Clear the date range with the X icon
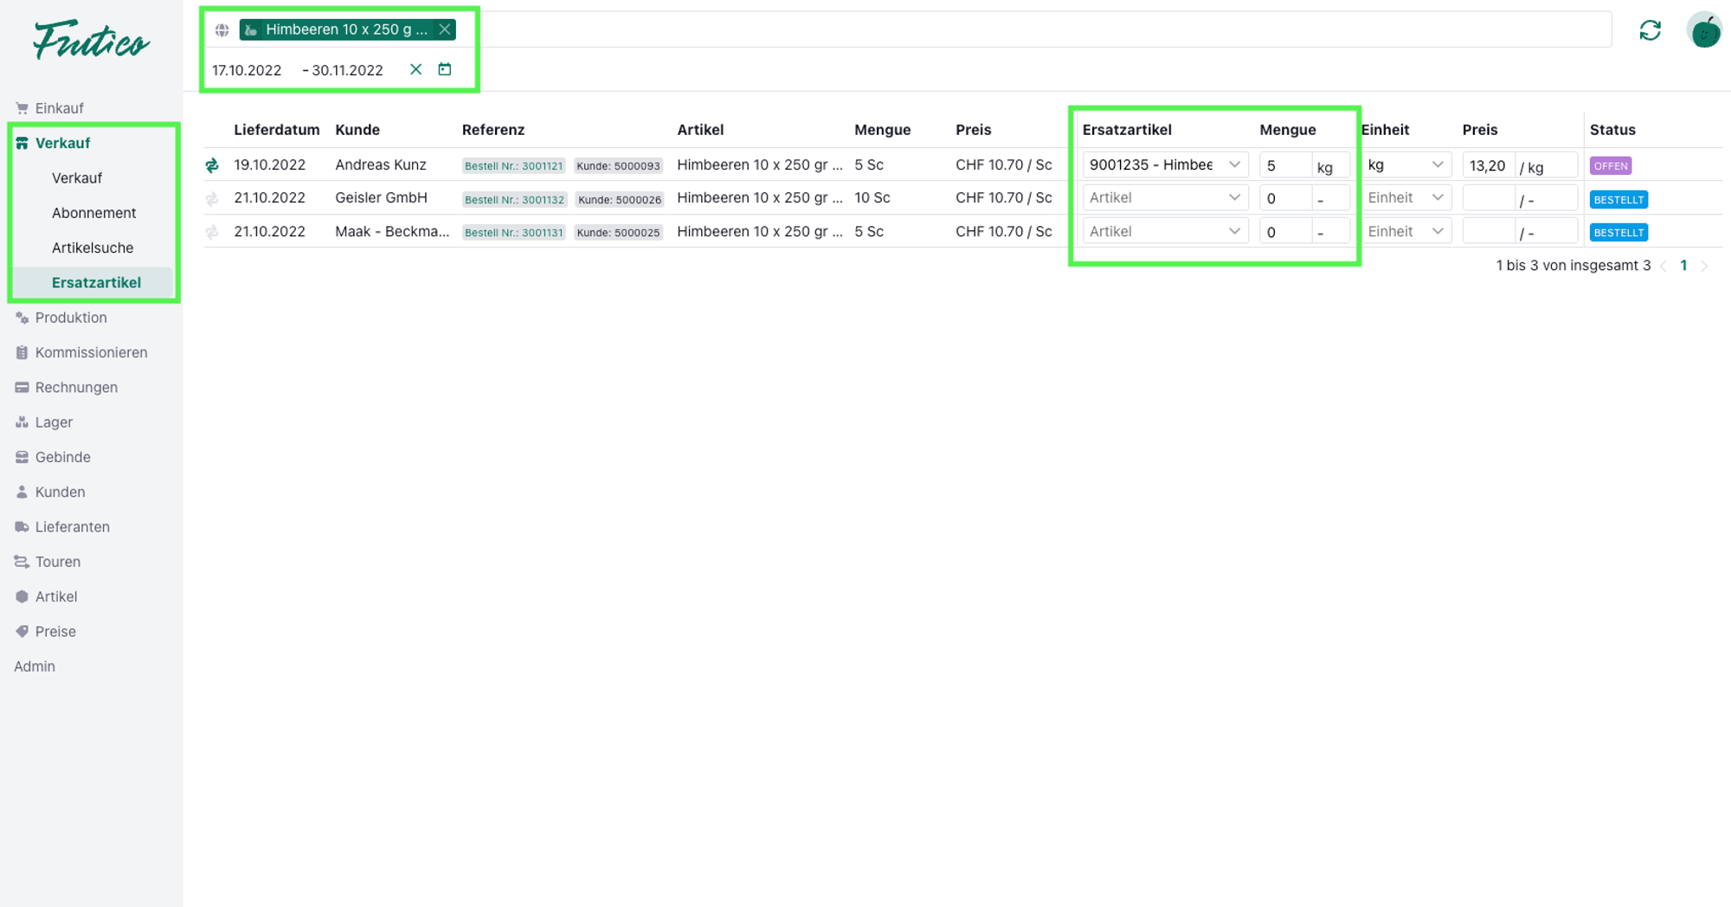This screenshot has width=1731, height=907. point(415,69)
